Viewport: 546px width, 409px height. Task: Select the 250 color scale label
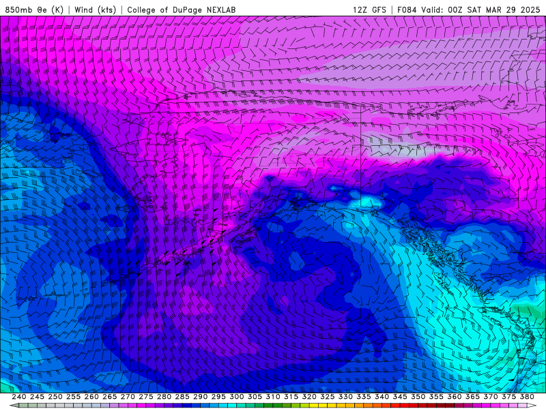55,397
